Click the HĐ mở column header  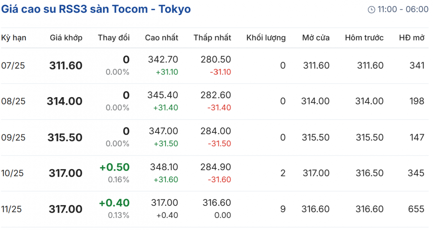pyautogui.click(x=411, y=38)
